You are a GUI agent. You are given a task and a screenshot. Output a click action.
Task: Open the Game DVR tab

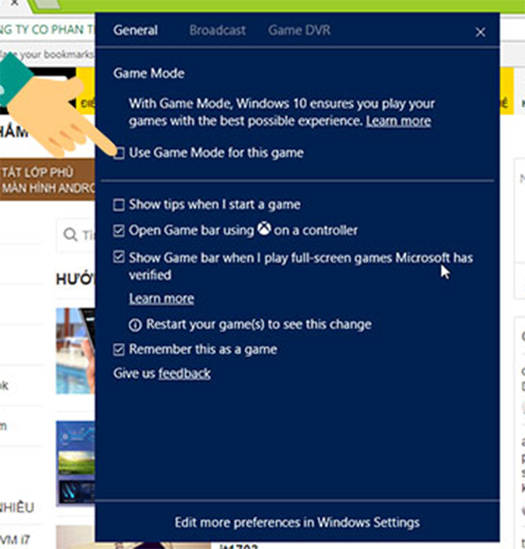tap(299, 31)
